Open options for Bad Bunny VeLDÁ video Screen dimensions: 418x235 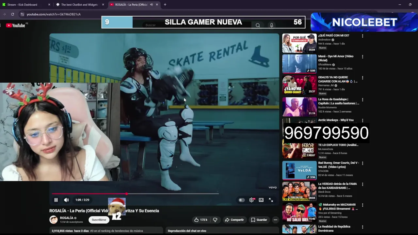tap(362, 163)
